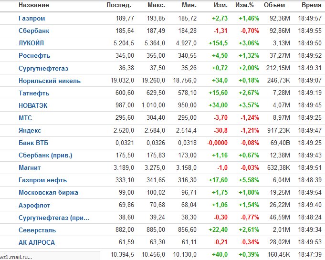Image resolution: width=325 pixels, height=260 pixels.
Task: Open the Сургутнефтегаз (при… preferred link
Action: [54, 218]
